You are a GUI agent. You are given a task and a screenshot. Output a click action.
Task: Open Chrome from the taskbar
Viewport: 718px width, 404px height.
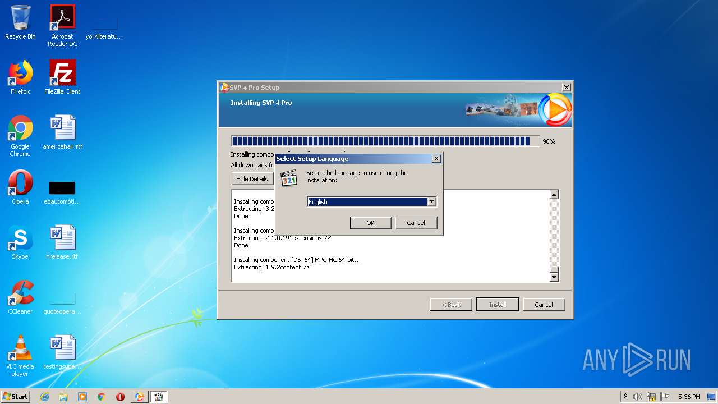tap(102, 397)
